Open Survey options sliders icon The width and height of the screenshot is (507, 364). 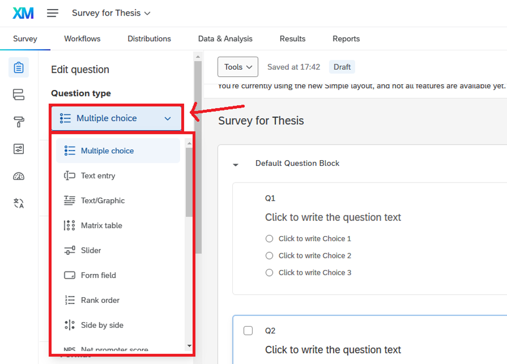pos(19,149)
